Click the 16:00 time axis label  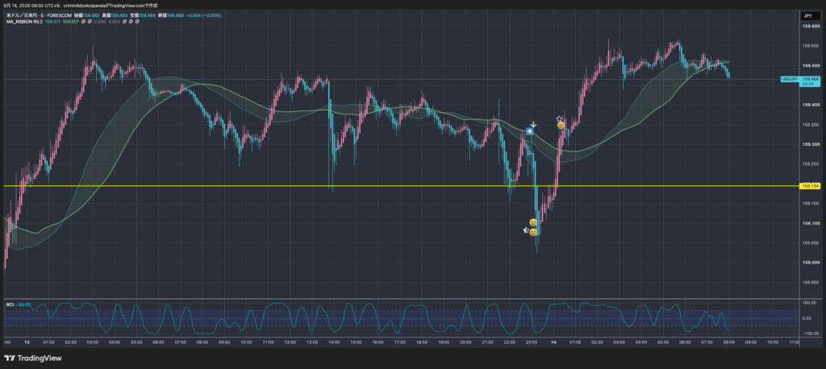pyautogui.click(x=378, y=342)
